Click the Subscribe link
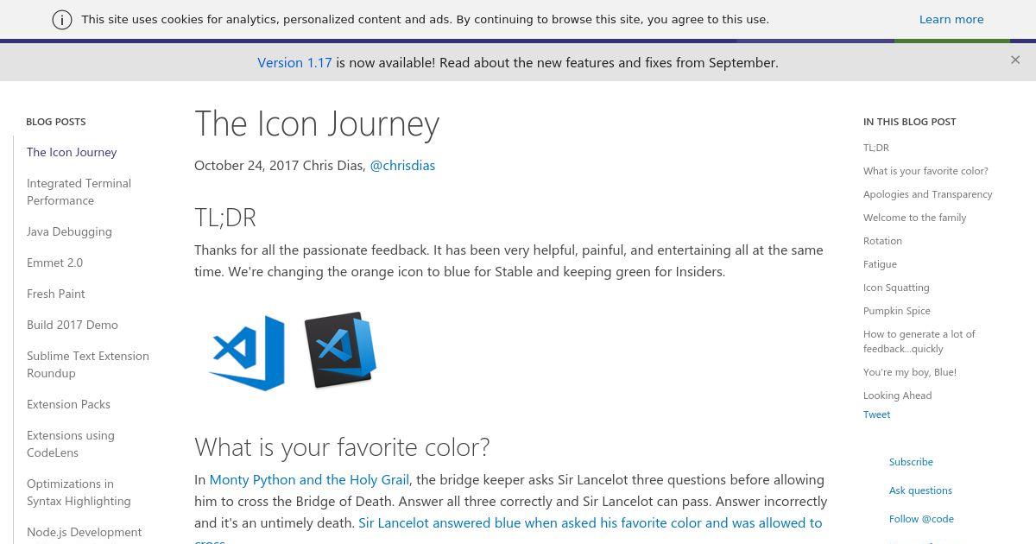Viewport: 1036px width, 544px height. (911, 462)
